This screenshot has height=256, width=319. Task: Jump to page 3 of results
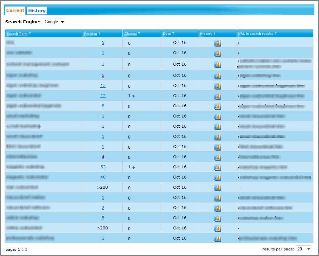pyautogui.click(x=26, y=249)
